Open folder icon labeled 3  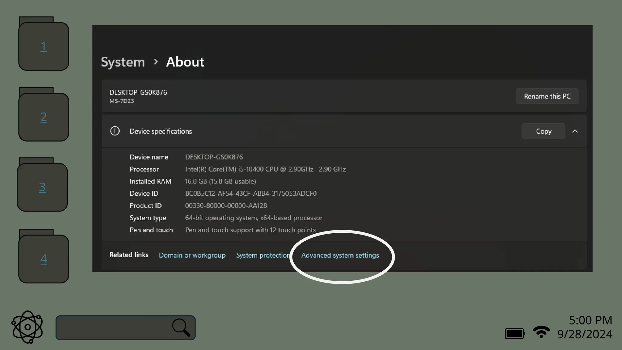43,187
